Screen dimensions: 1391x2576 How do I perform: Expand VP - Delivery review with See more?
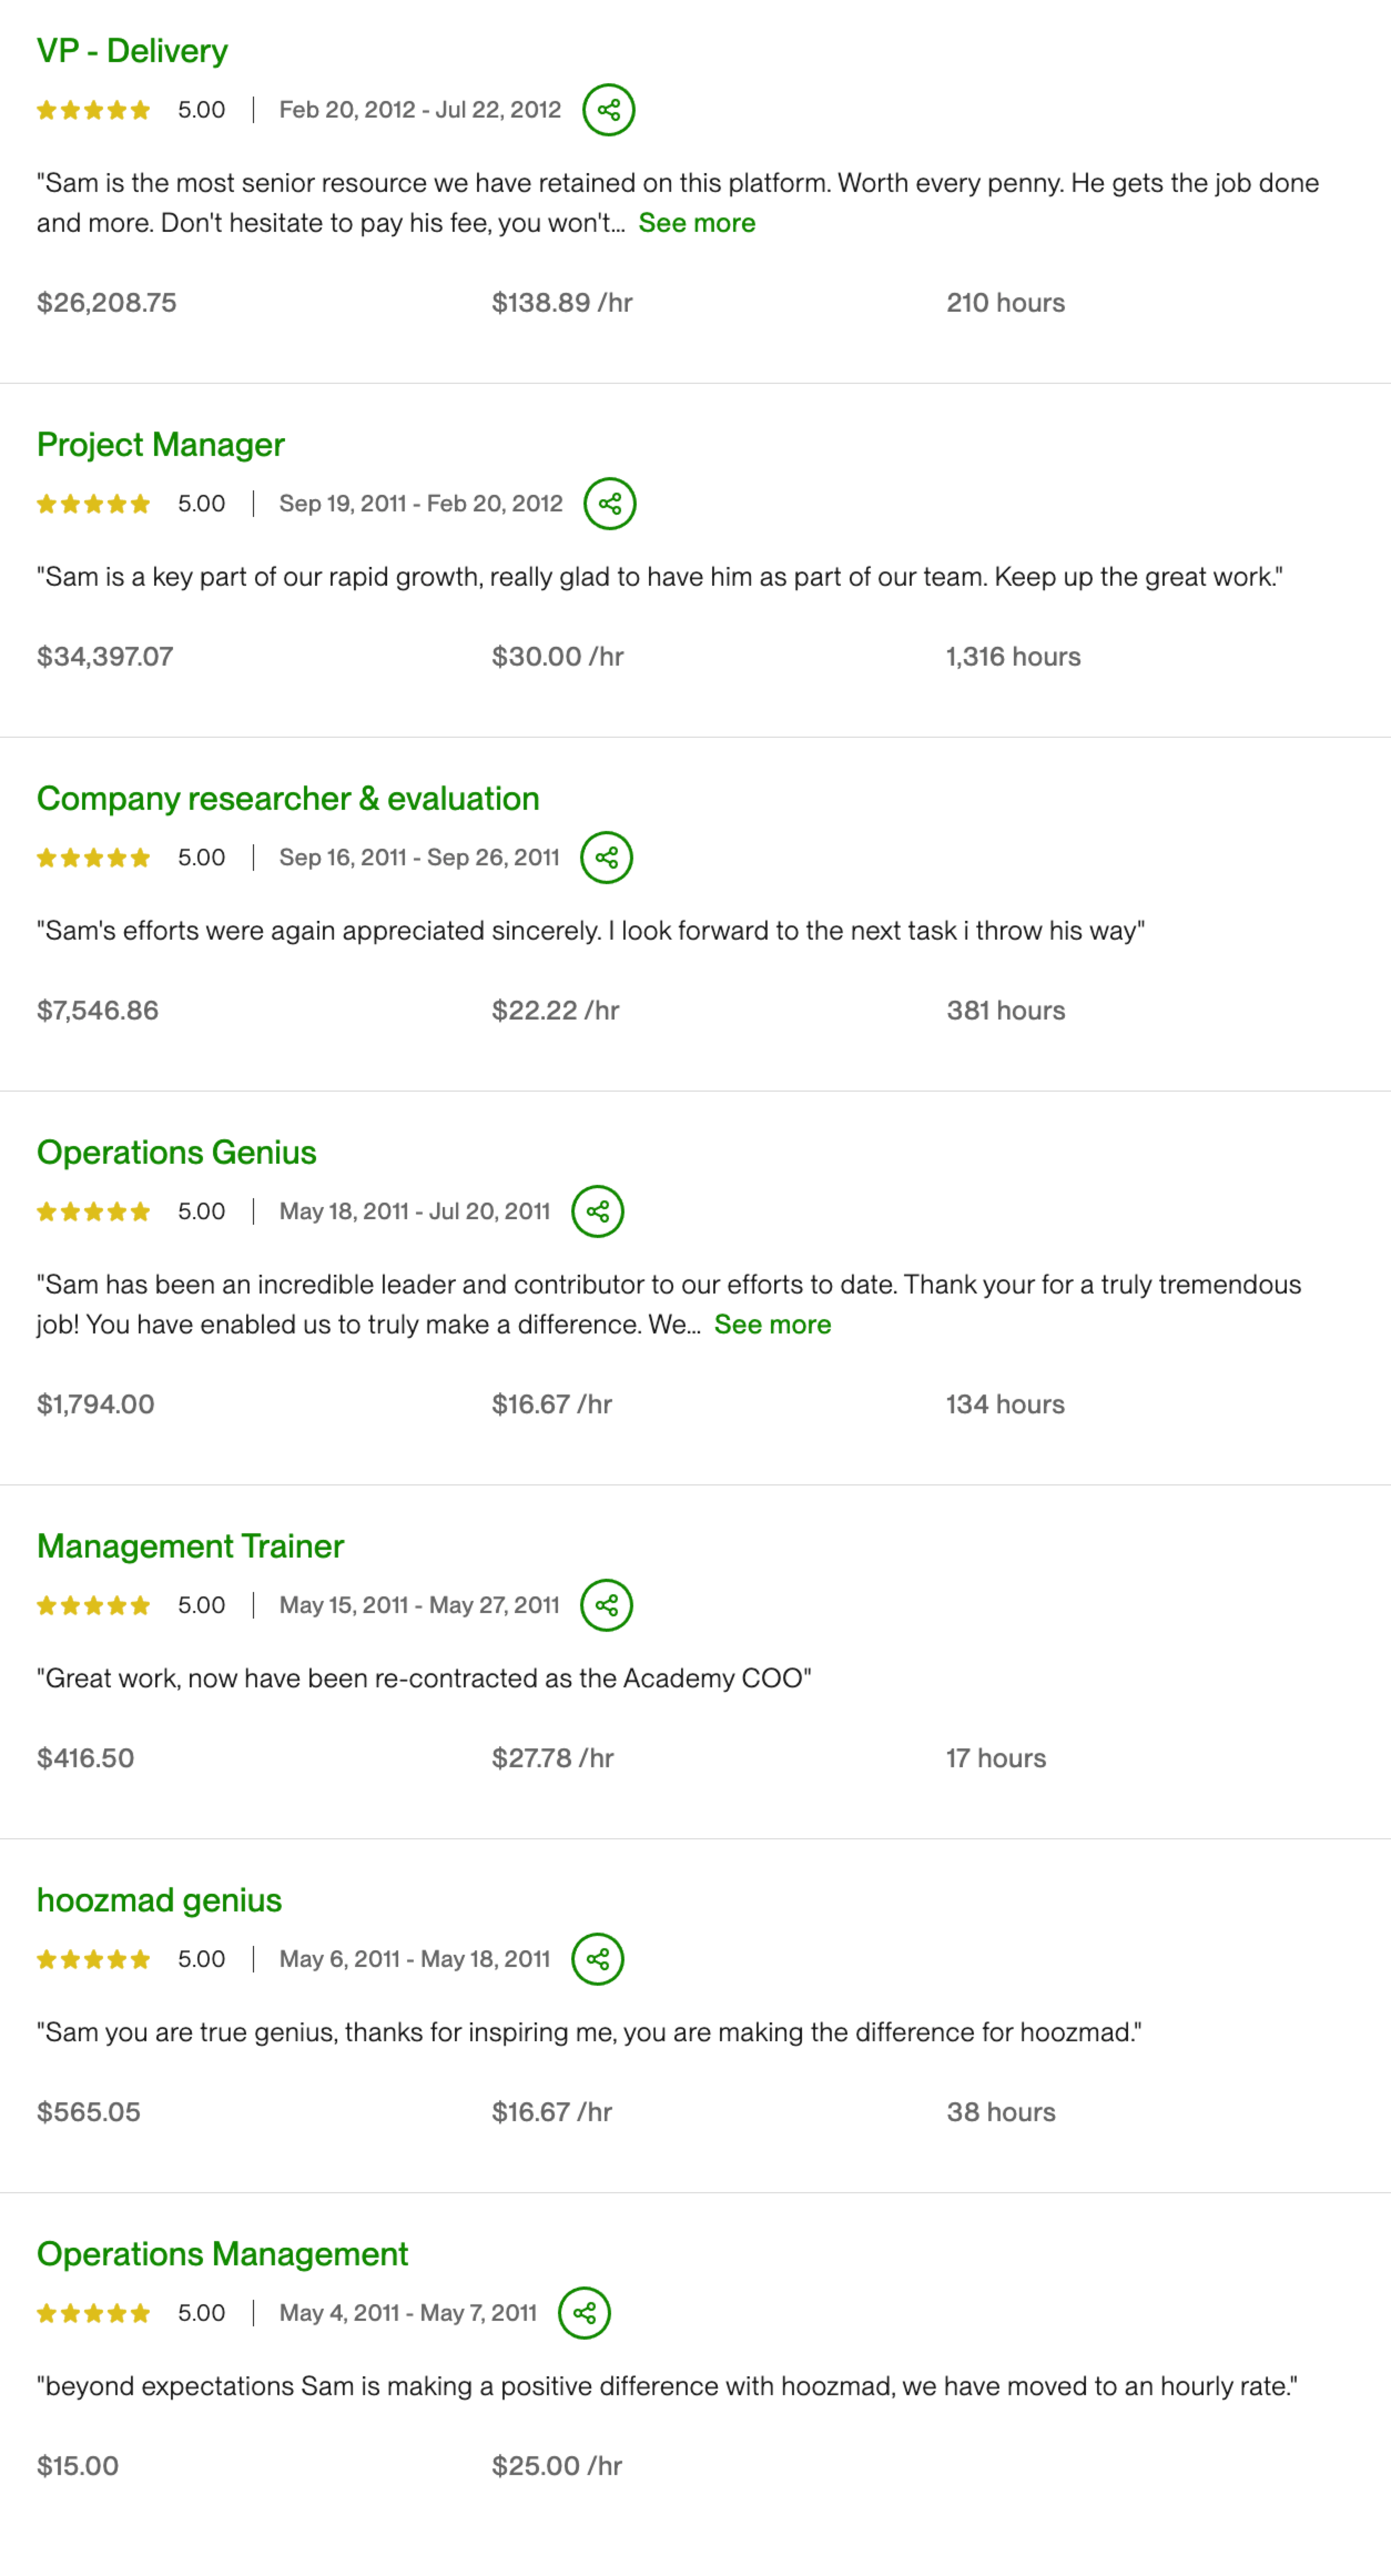[697, 223]
